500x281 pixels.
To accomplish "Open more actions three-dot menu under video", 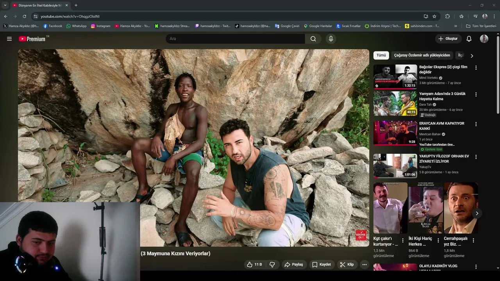I will tap(364, 265).
